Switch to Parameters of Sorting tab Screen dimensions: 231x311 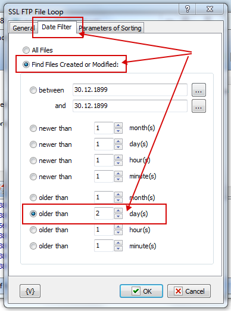coord(110,28)
